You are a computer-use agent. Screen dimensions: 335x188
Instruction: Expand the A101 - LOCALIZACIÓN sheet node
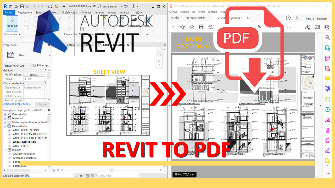(x=9, y=130)
